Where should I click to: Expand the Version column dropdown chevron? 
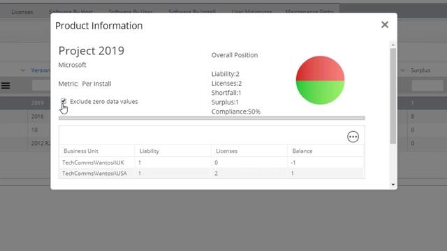[23, 70]
